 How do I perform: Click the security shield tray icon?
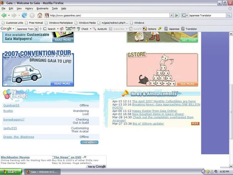(208, 171)
